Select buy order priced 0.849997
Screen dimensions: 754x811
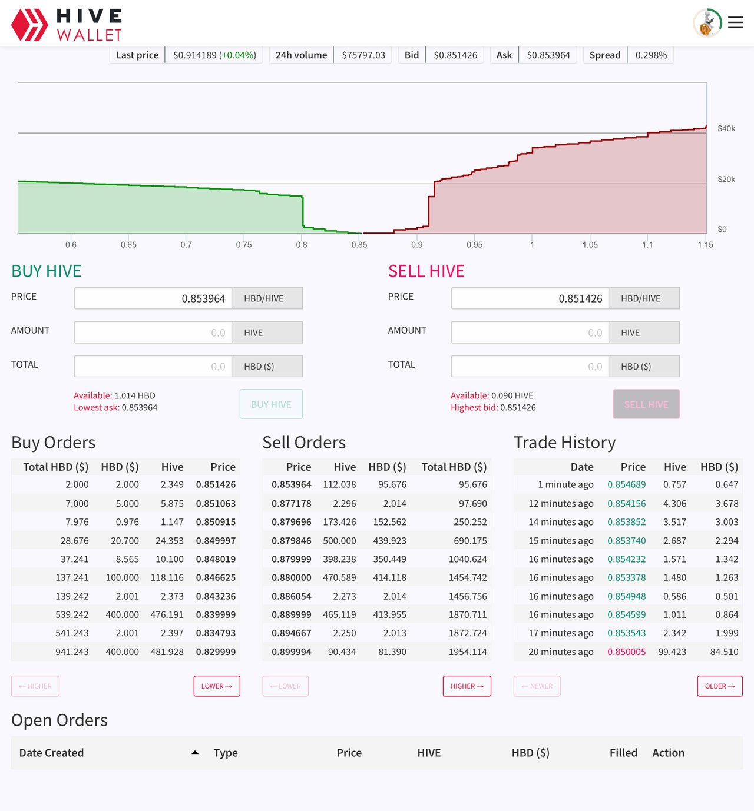click(125, 540)
